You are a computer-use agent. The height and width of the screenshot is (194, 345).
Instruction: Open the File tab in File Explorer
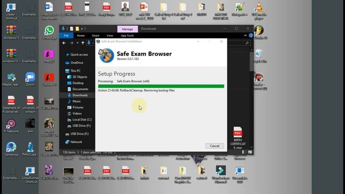coord(66,36)
